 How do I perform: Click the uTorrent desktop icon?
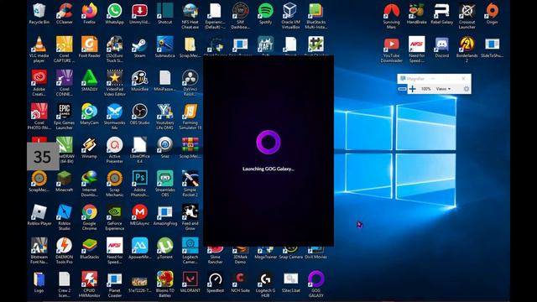click(x=164, y=248)
